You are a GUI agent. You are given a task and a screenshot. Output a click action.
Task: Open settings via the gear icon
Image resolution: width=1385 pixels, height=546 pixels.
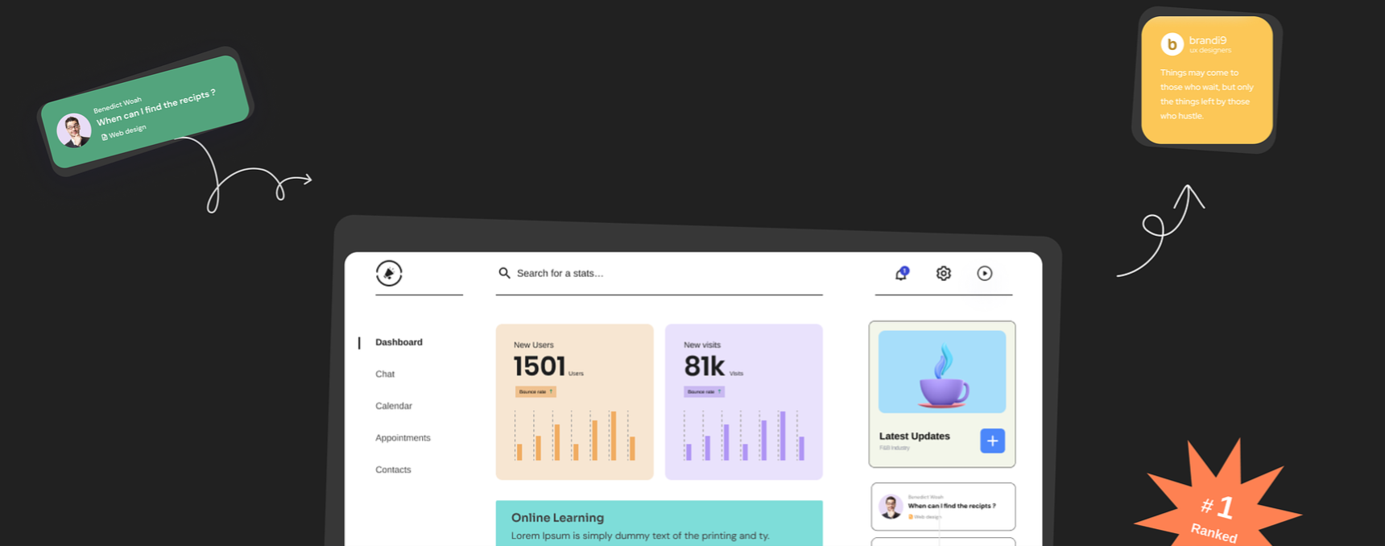(944, 274)
